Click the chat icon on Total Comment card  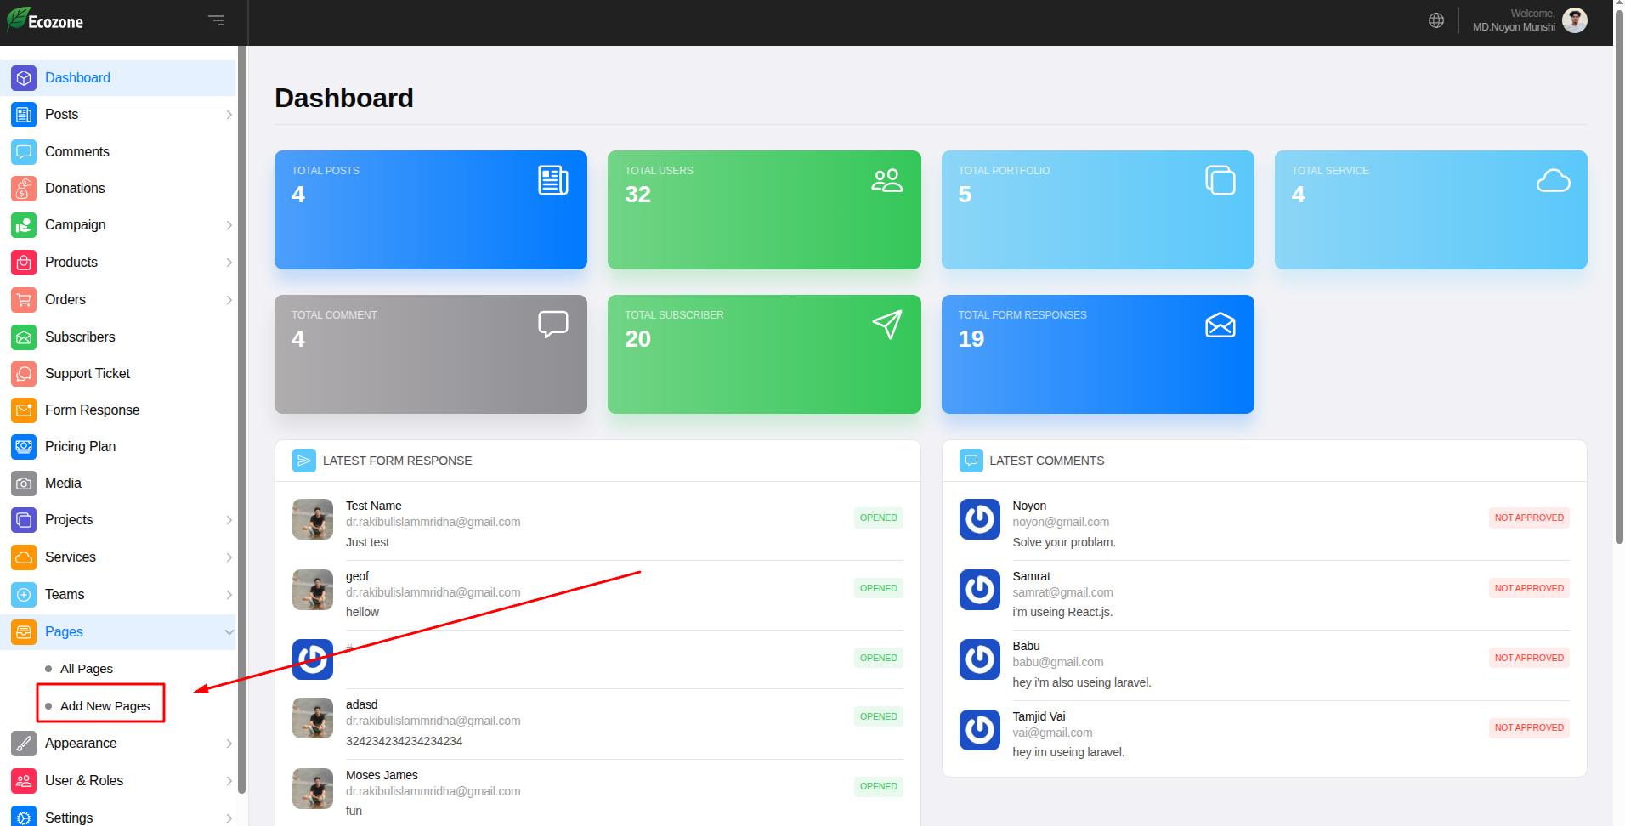coord(553,324)
